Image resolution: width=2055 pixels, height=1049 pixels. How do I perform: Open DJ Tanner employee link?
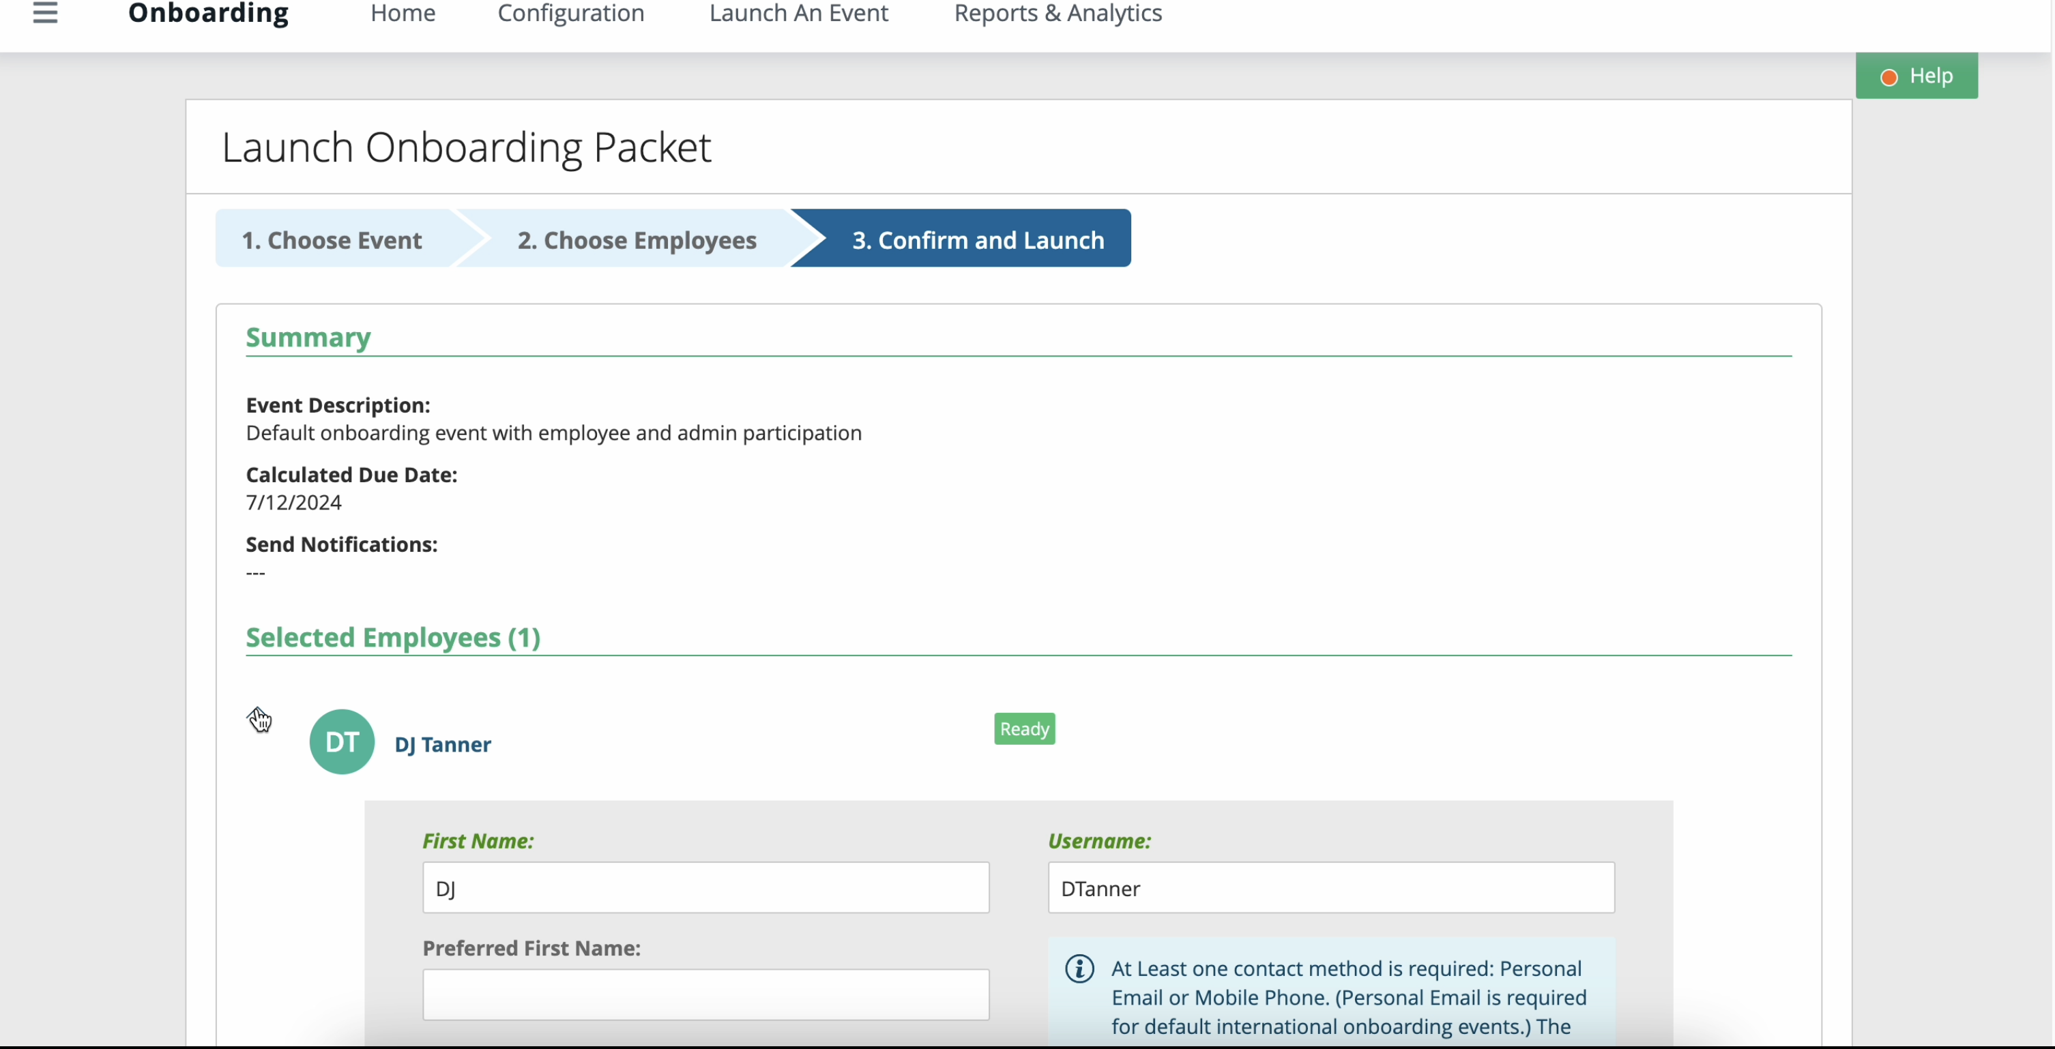pos(443,744)
